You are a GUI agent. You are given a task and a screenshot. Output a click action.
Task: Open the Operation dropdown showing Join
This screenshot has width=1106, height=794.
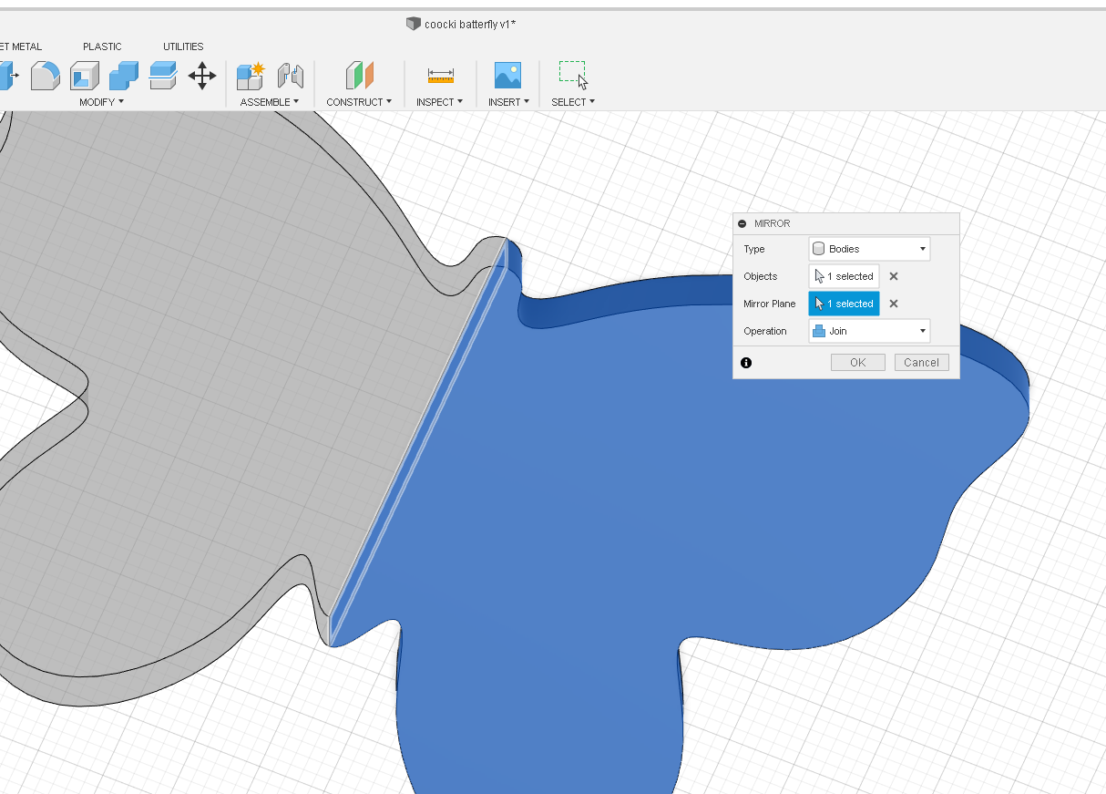pos(869,331)
